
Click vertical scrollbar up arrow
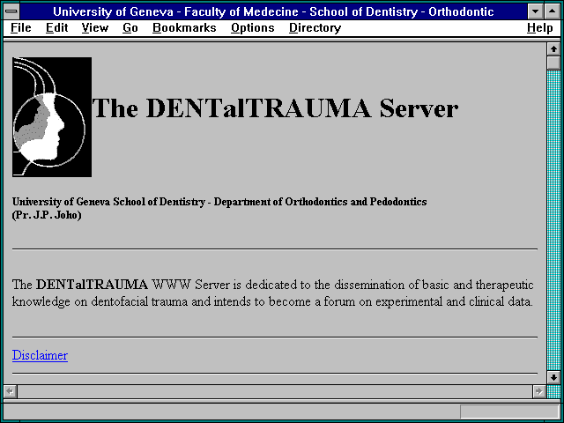pos(553,49)
